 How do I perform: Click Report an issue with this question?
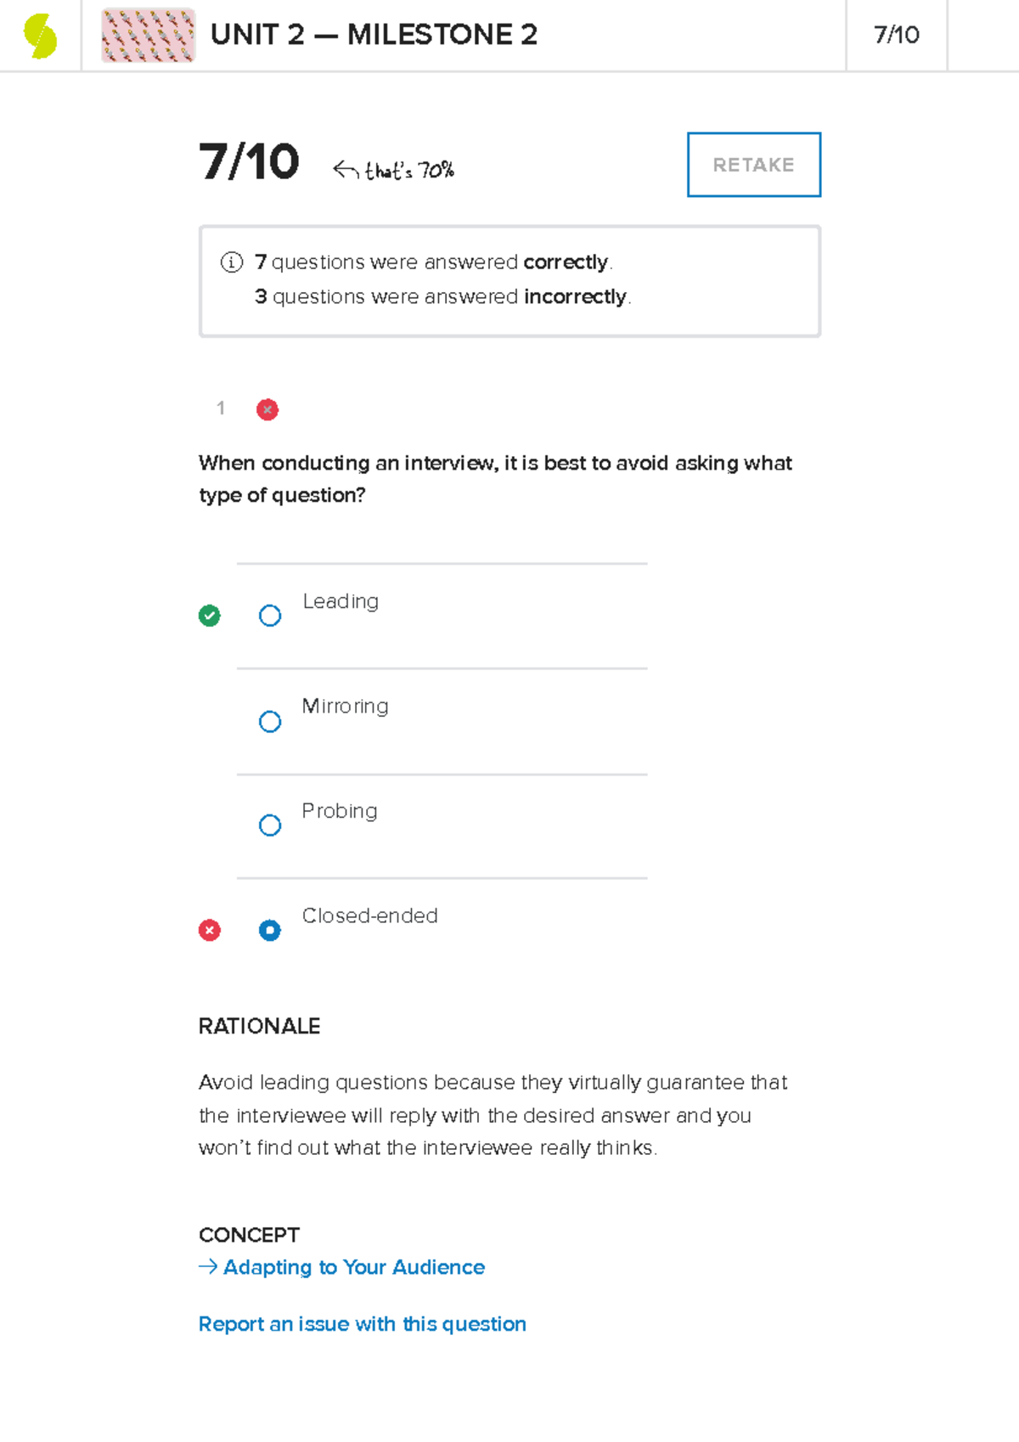(363, 1324)
